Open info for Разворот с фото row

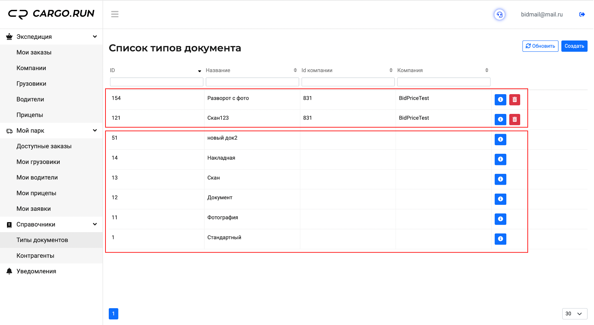pos(500,99)
